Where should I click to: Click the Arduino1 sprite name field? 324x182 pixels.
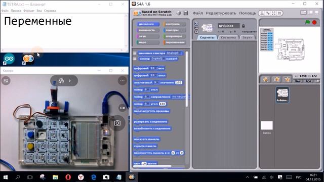(229, 26)
